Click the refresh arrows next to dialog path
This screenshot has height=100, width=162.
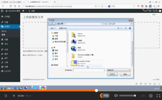coord(105,24)
